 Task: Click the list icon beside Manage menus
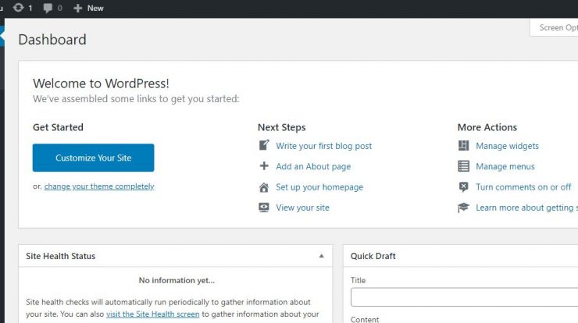click(463, 166)
